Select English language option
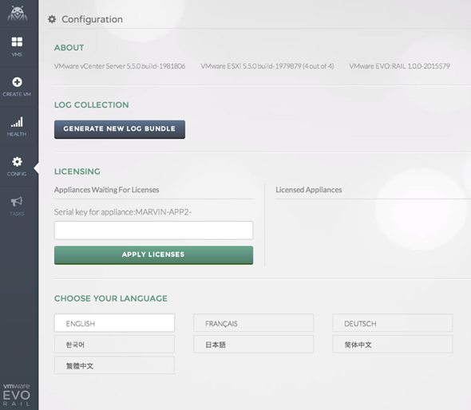 [114, 323]
